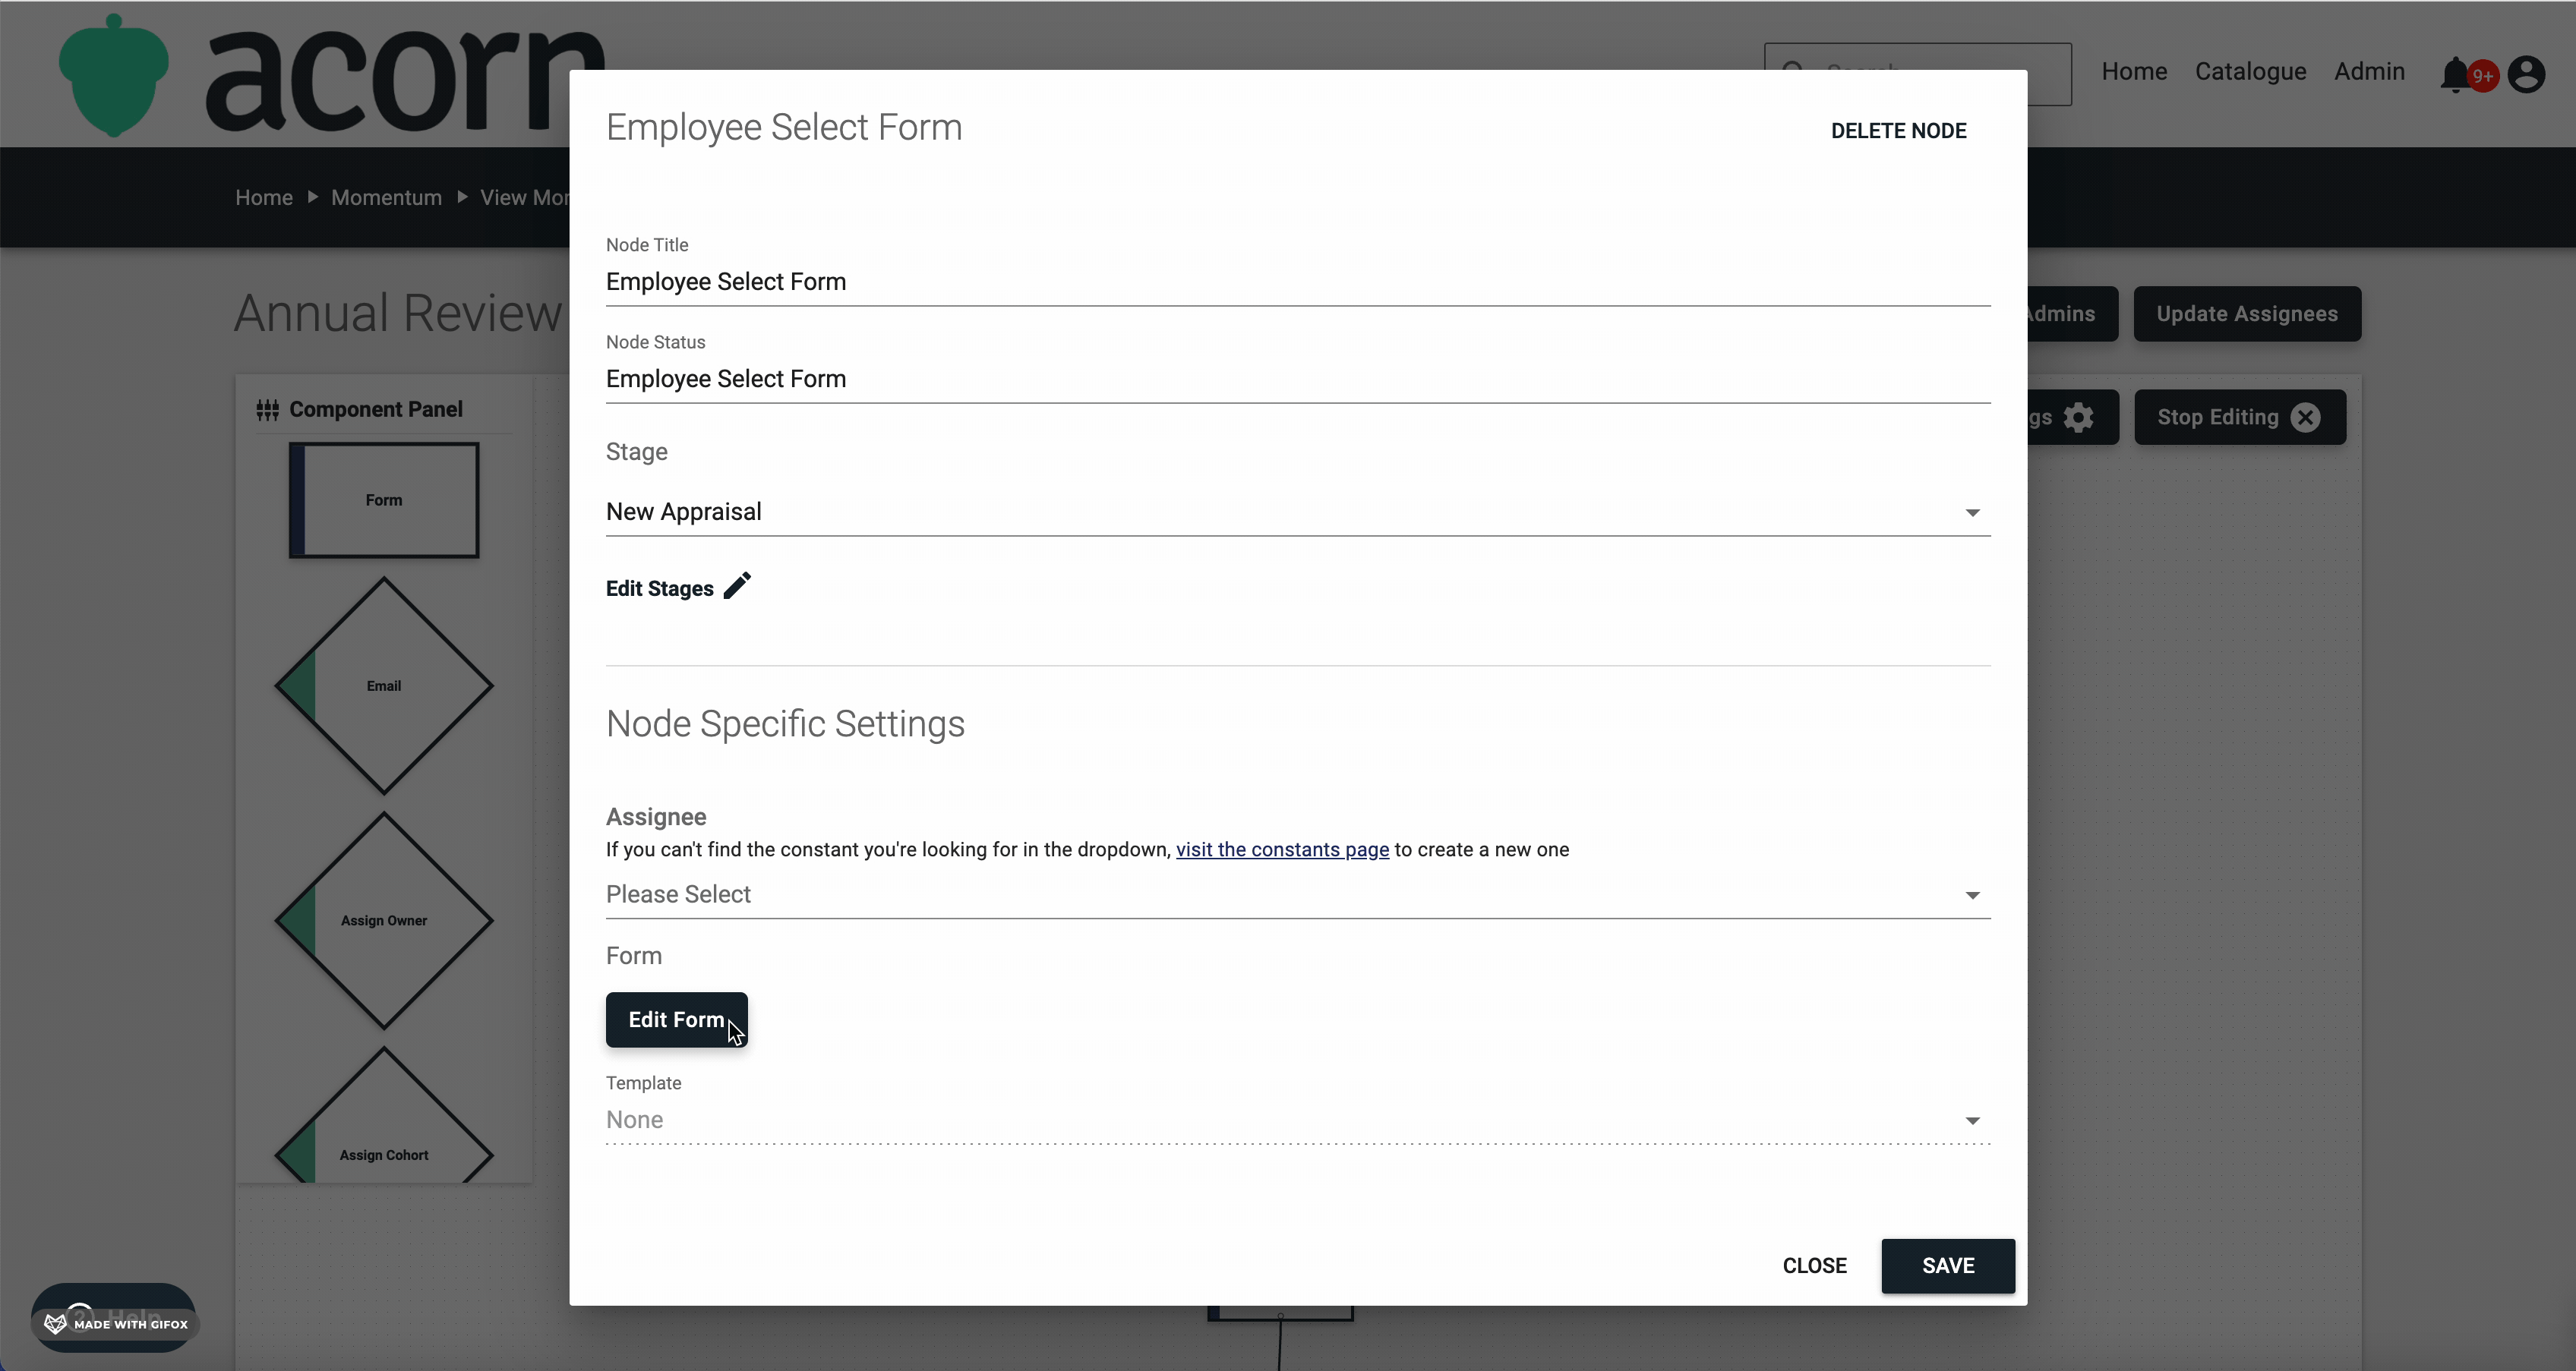Click the View Mor breadcrumb item
This screenshot has width=2576, height=1371.
click(524, 198)
